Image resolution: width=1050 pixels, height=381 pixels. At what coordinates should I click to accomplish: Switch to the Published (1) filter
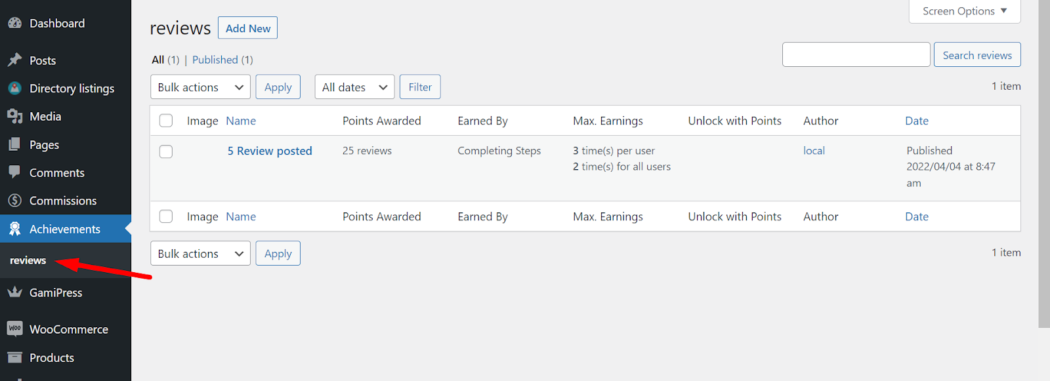(222, 60)
